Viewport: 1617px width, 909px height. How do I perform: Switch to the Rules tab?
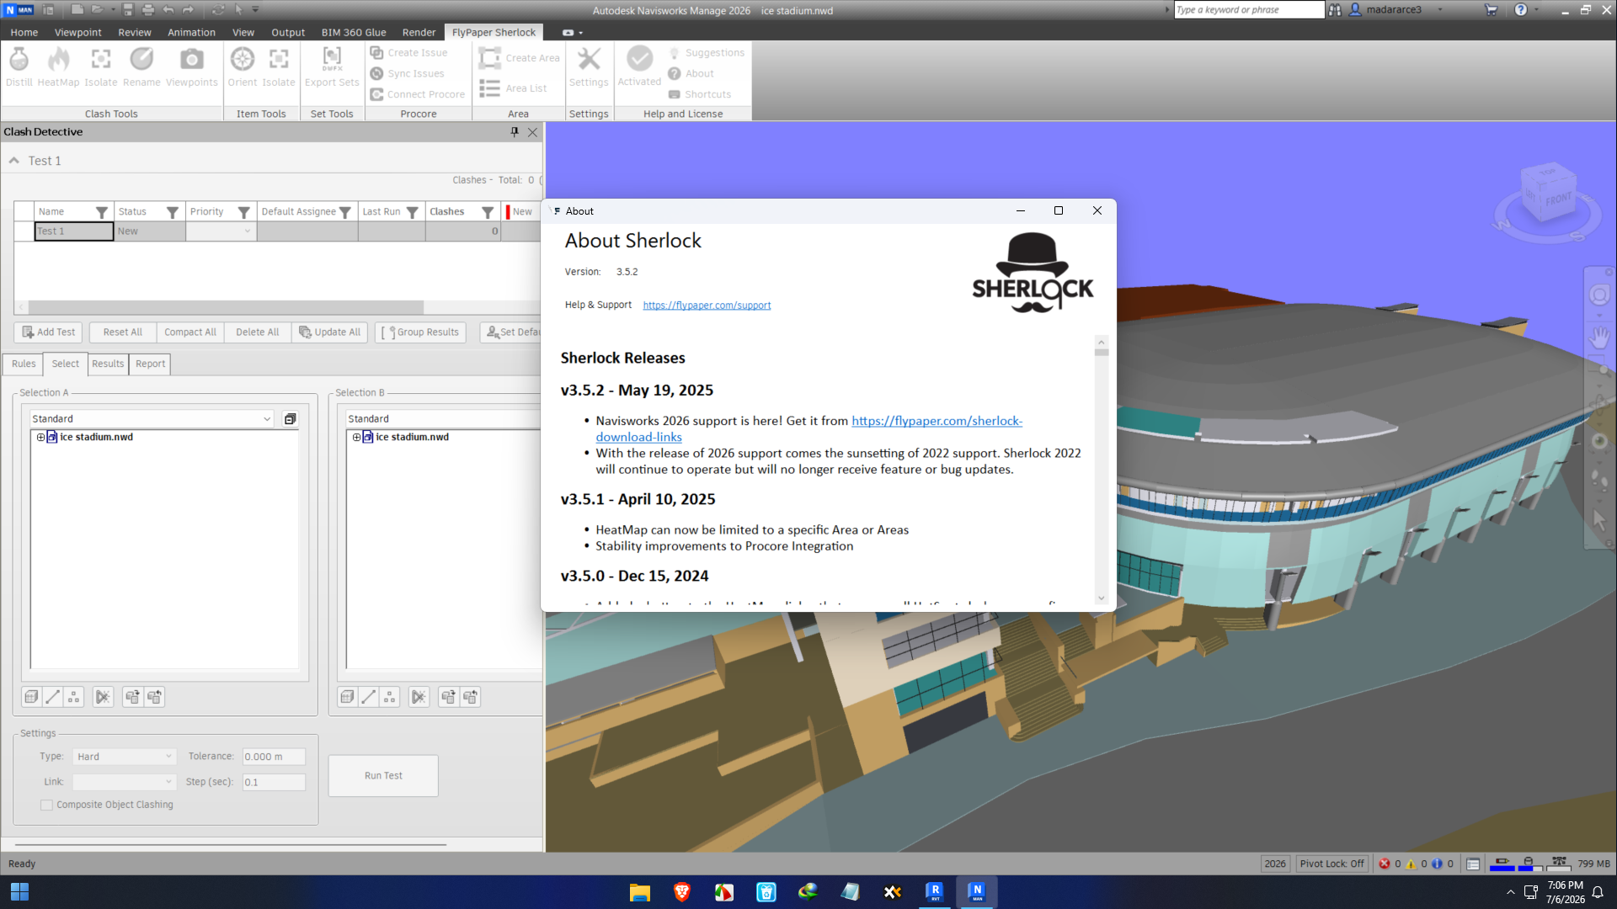pos(24,364)
